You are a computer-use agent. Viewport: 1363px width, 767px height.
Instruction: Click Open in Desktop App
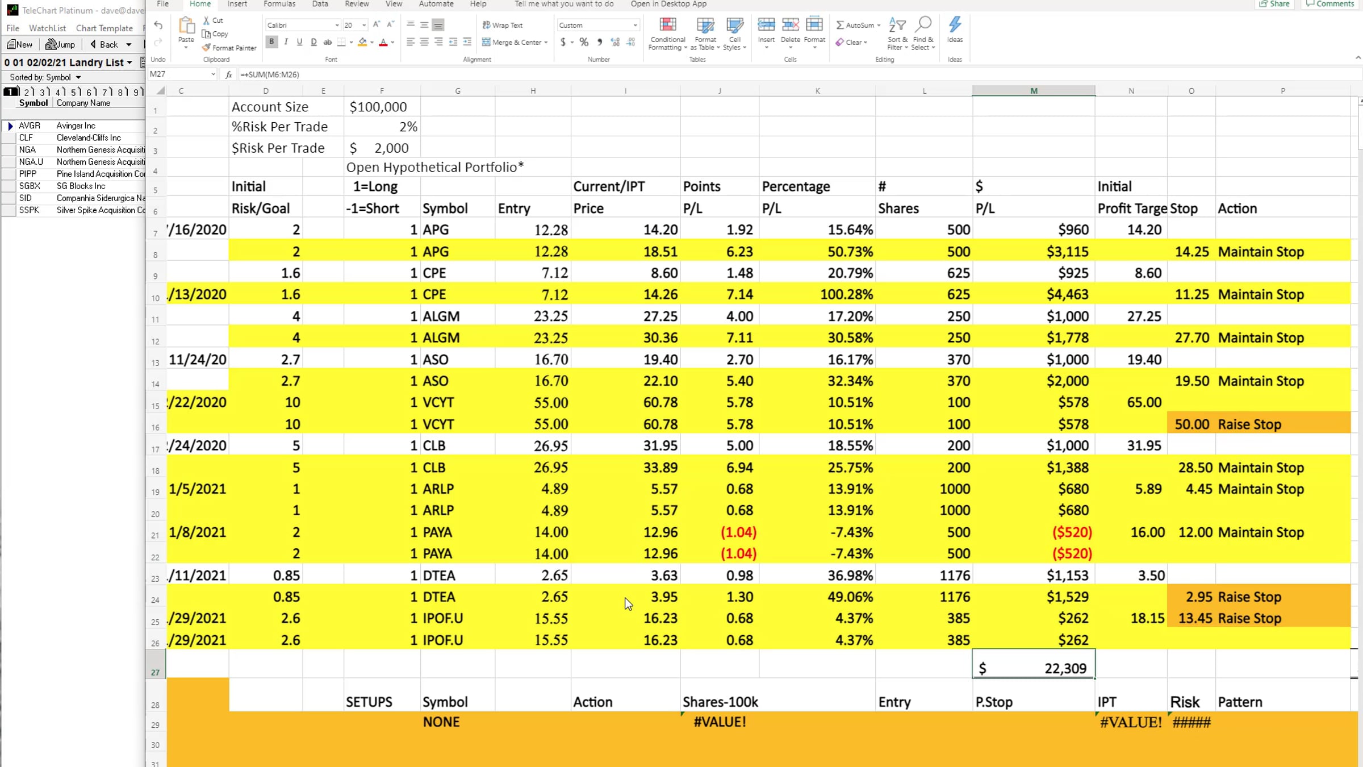pyautogui.click(x=668, y=4)
